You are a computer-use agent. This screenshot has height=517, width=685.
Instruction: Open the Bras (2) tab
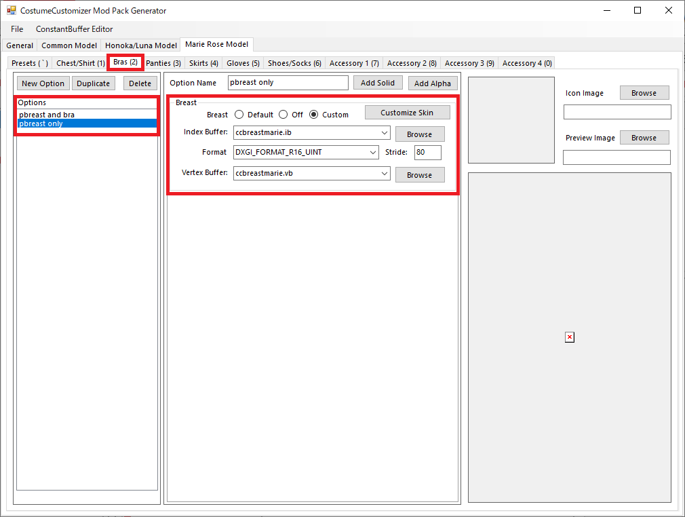coord(125,62)
